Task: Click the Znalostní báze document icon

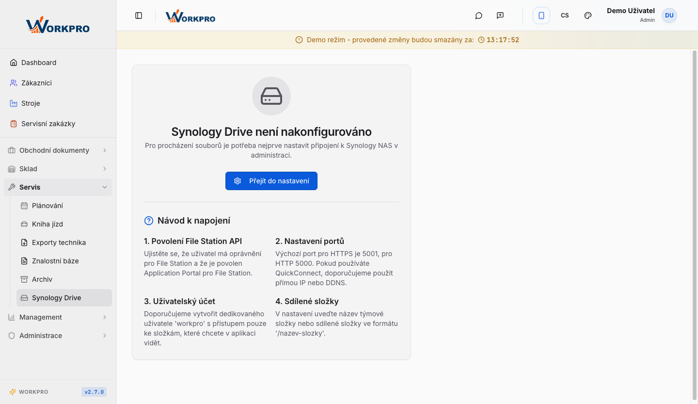Action: pyautogui.click(x=24, y=261)
